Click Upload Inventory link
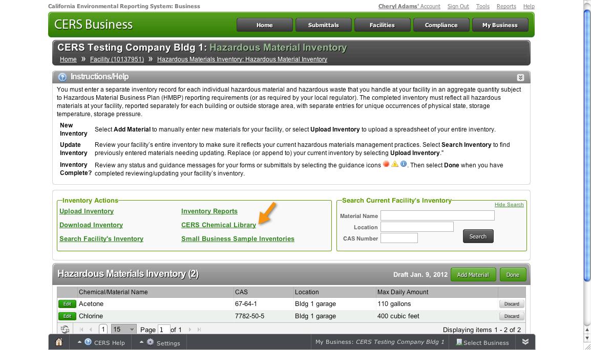This screenshot has height=350, width=591. pos(87,211)
